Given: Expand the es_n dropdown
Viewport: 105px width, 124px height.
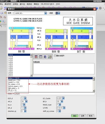Looking at the screenshot, I should pos(24,105).
